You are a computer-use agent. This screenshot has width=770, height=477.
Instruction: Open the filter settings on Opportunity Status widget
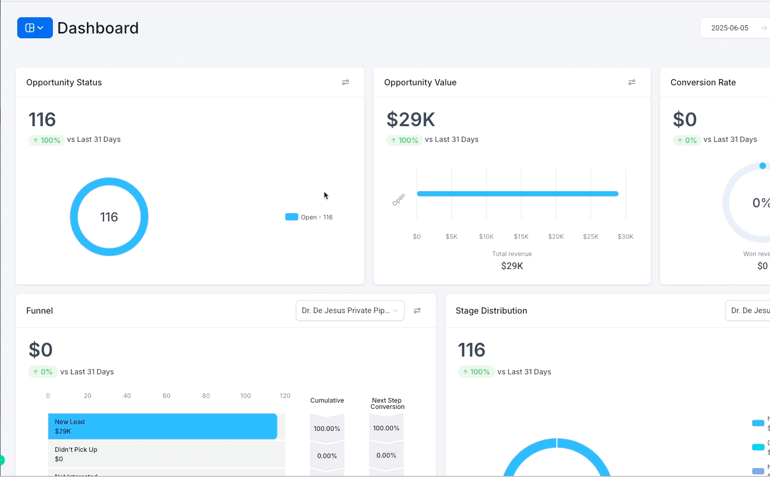pos(345,82)
